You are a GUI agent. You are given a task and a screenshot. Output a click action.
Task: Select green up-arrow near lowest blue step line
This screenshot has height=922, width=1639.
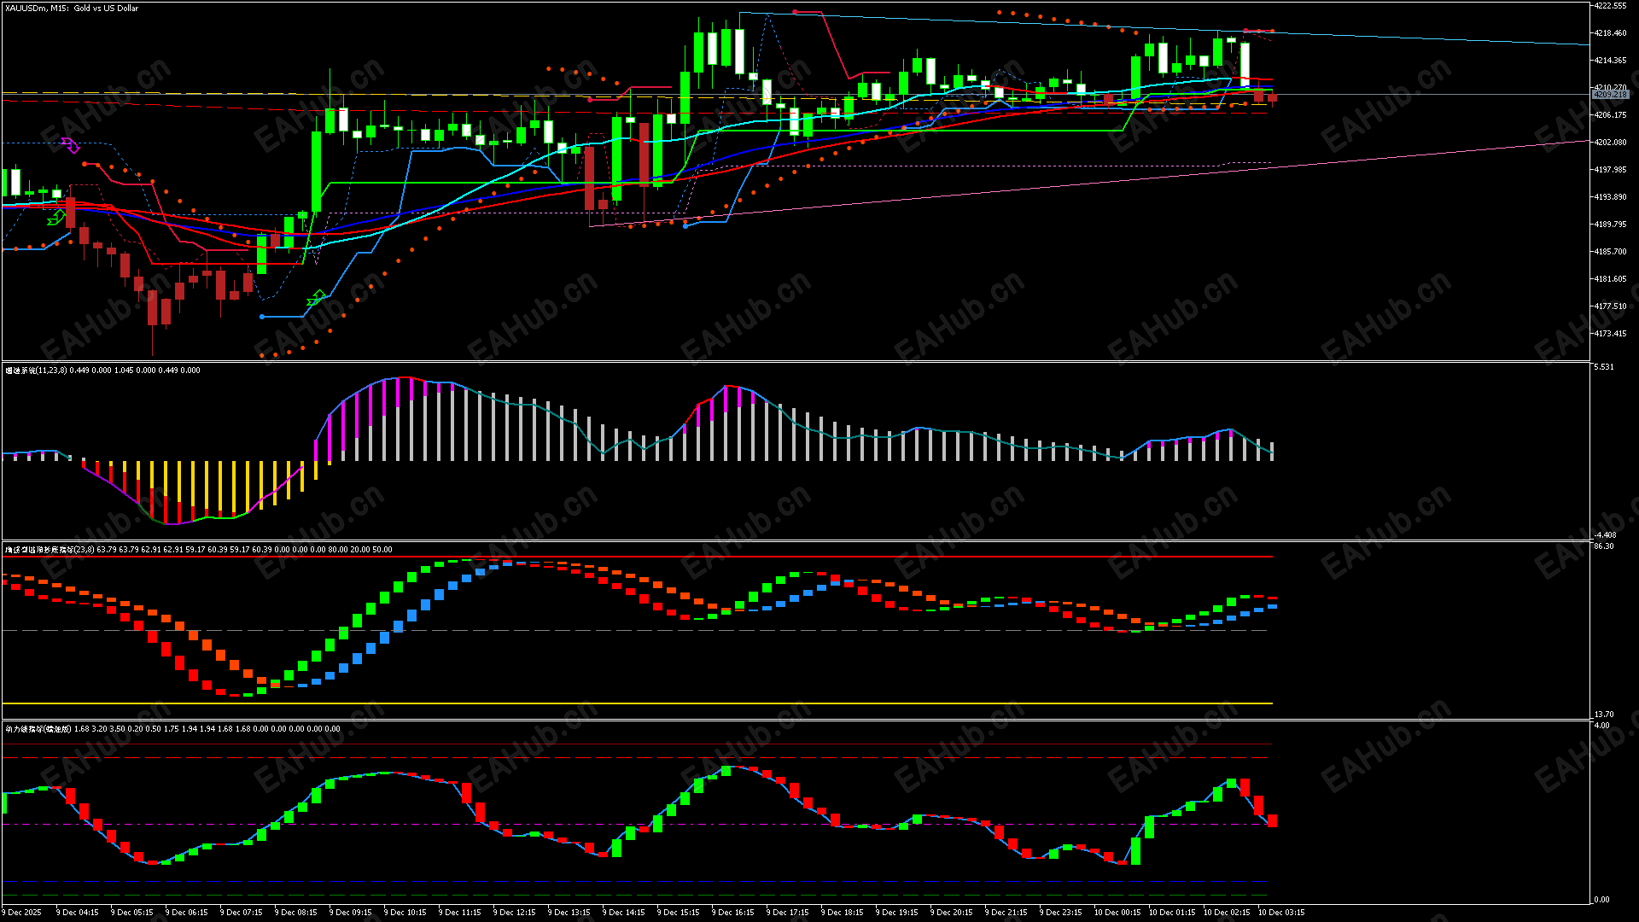[316, 298]
